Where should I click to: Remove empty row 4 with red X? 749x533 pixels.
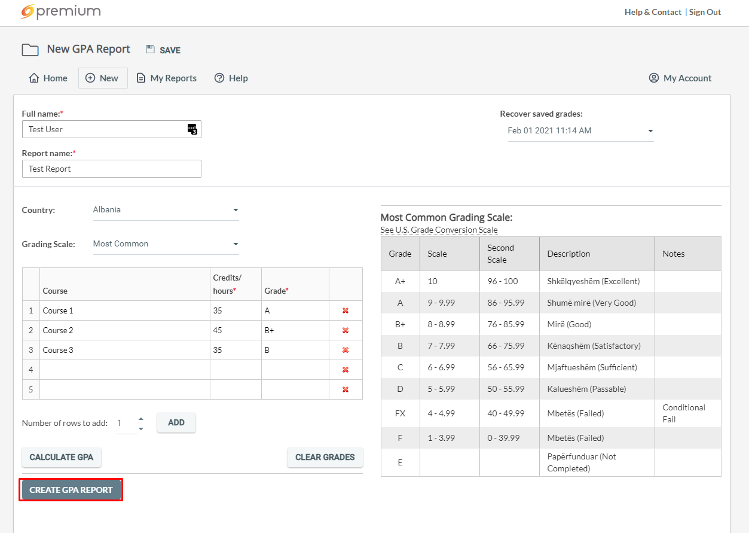click(346, 370)
